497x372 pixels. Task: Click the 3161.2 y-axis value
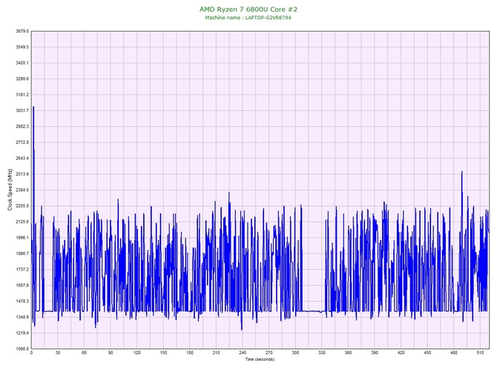pos(22,95)
